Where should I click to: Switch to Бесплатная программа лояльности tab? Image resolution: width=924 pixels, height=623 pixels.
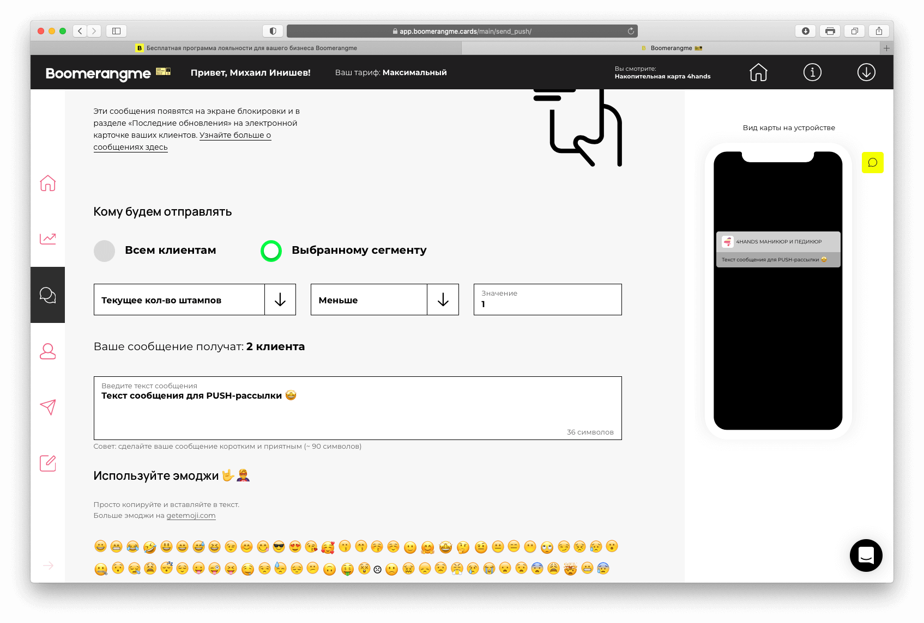coord(246,48)
